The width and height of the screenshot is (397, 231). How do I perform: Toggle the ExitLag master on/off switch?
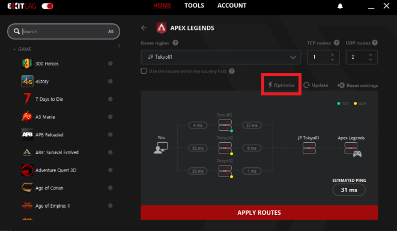[x=47, y=6]
